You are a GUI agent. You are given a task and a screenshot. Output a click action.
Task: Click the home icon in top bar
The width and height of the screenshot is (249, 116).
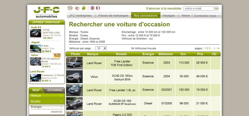coord(70,8)
